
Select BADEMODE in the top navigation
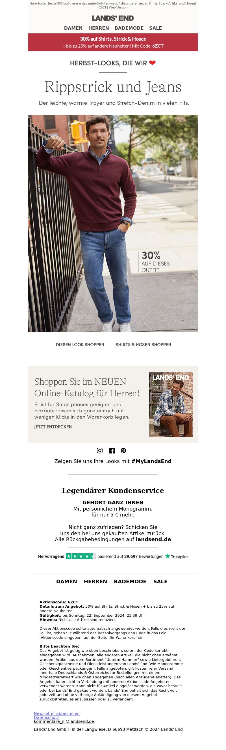tap(129, 28)
